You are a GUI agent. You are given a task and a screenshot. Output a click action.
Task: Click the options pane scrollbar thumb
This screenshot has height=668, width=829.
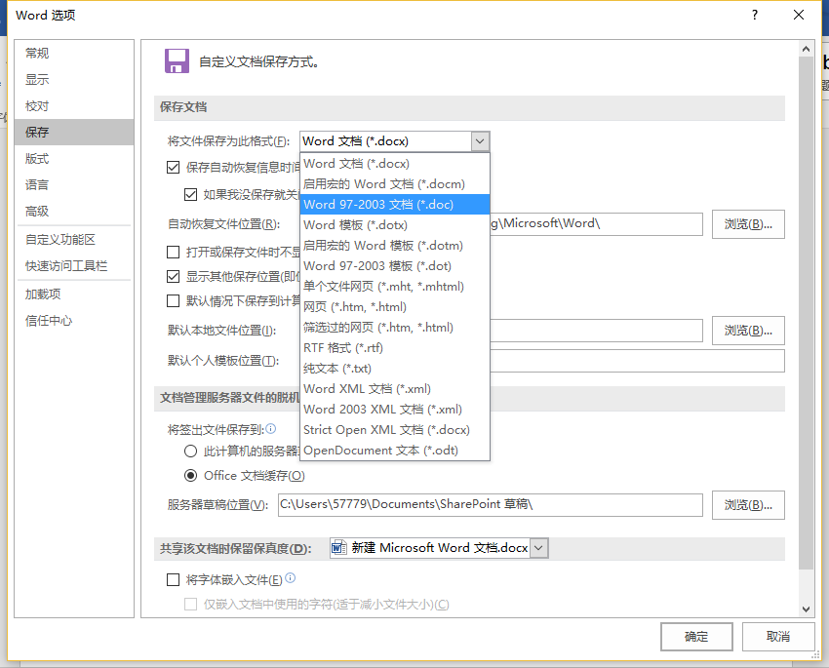click(x=806, y=313)
